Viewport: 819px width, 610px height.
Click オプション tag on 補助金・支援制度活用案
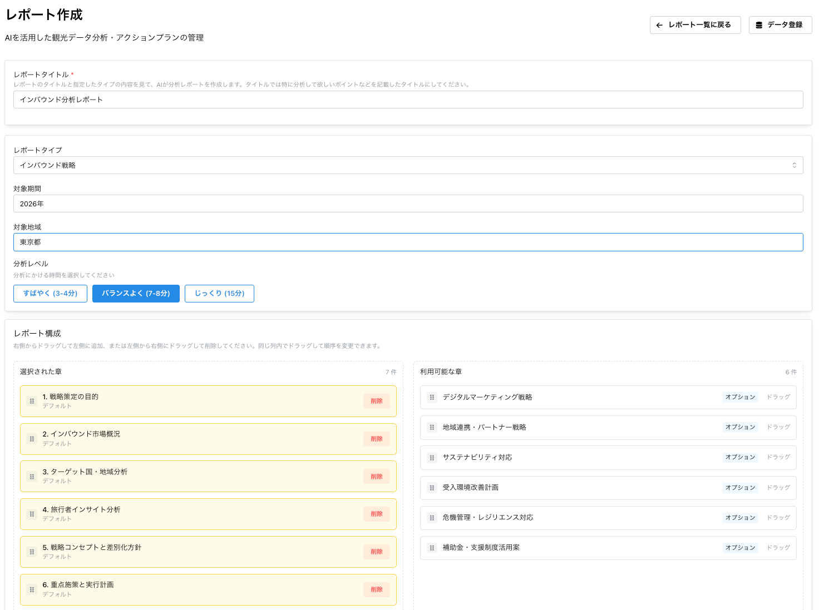(x=740, y=548)
